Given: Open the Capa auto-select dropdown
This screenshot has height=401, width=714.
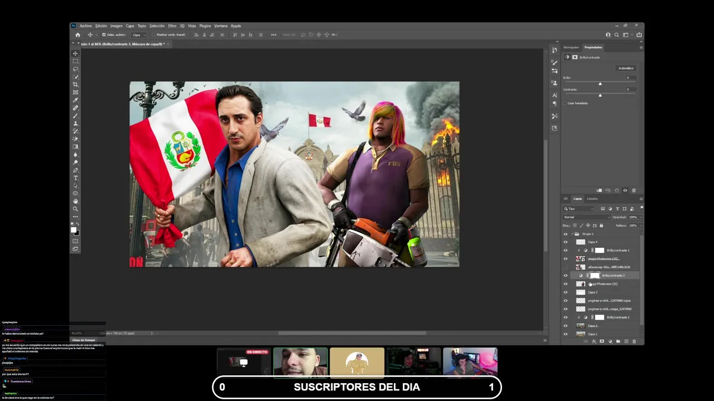Looking at the screenshot, I should click(x=139, y=35).
